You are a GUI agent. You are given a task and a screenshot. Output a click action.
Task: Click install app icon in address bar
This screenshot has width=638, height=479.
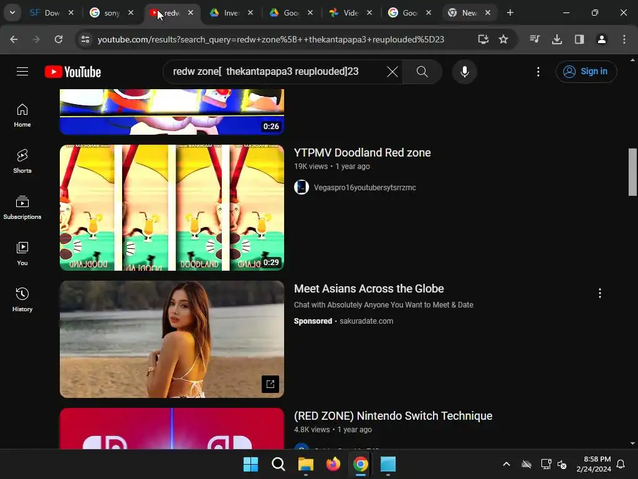[483, 39]
